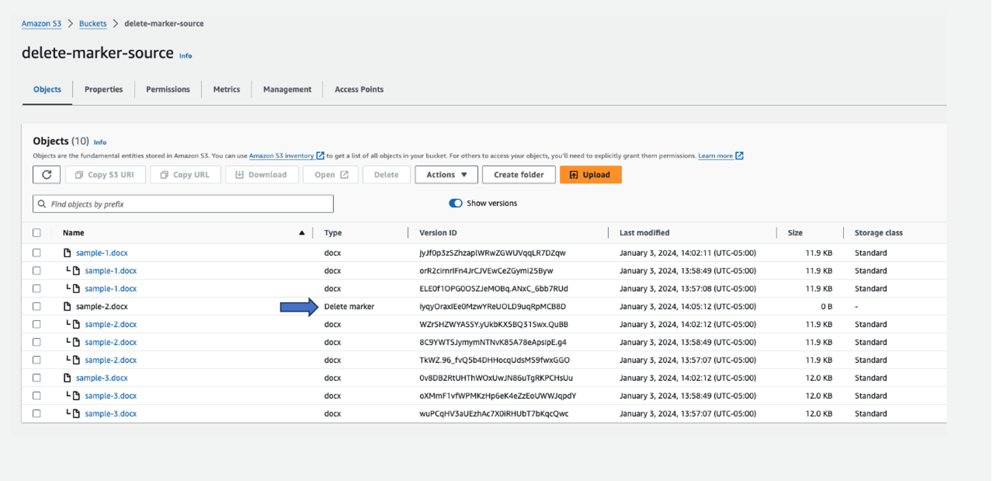Image resolution: width=992 pixels, height=481 pixels.
Task: Click the orange Upload button
Action: tap(591, 175)
